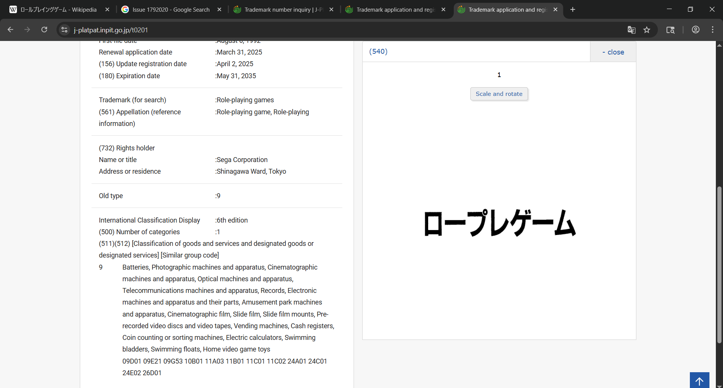Click the Role-playing game, Role-playing appellation value
Viewport: 723px width, 388px height.
[x=263, y=112]
